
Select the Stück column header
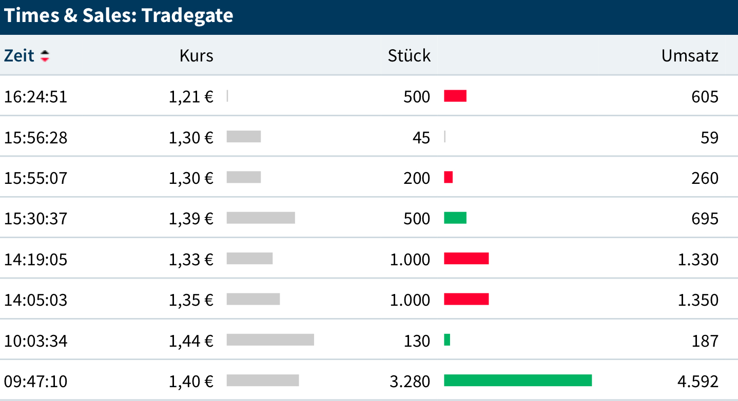coord(409,55)
